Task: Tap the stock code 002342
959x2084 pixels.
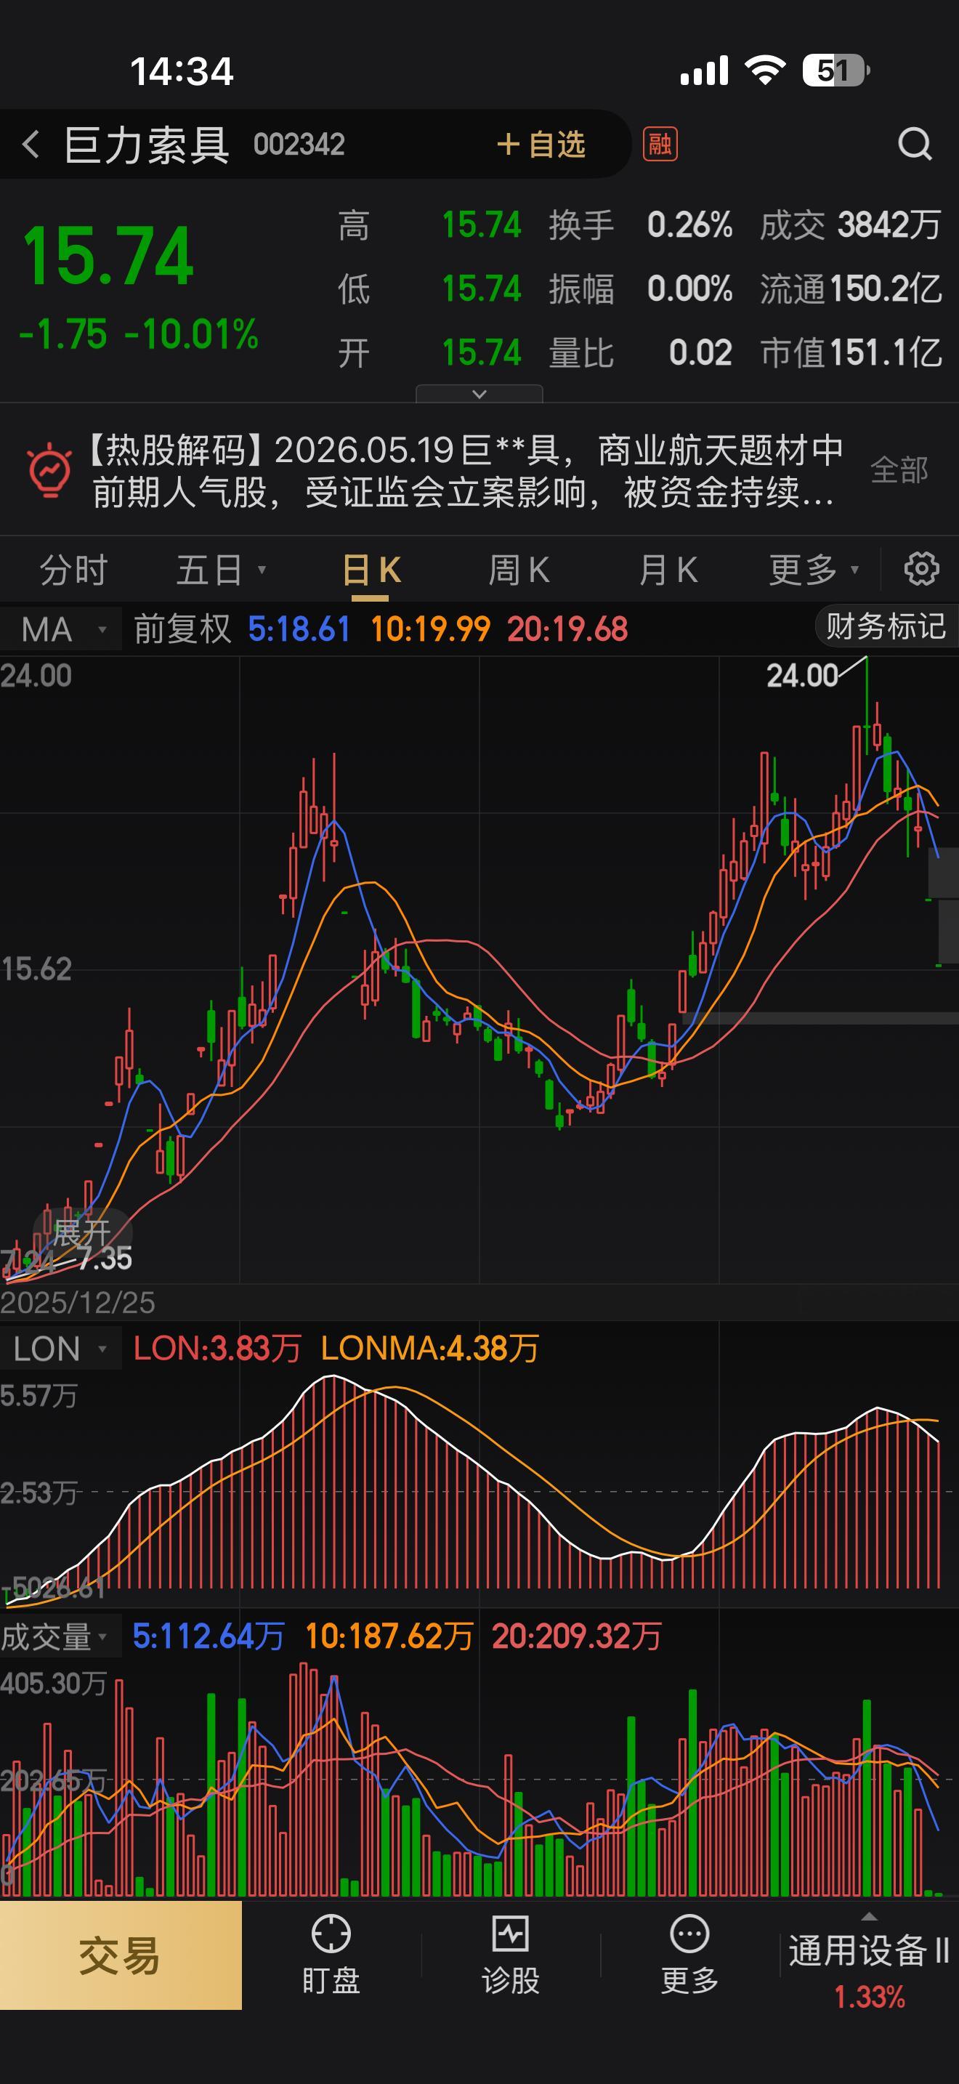Action: click(299, 145)
